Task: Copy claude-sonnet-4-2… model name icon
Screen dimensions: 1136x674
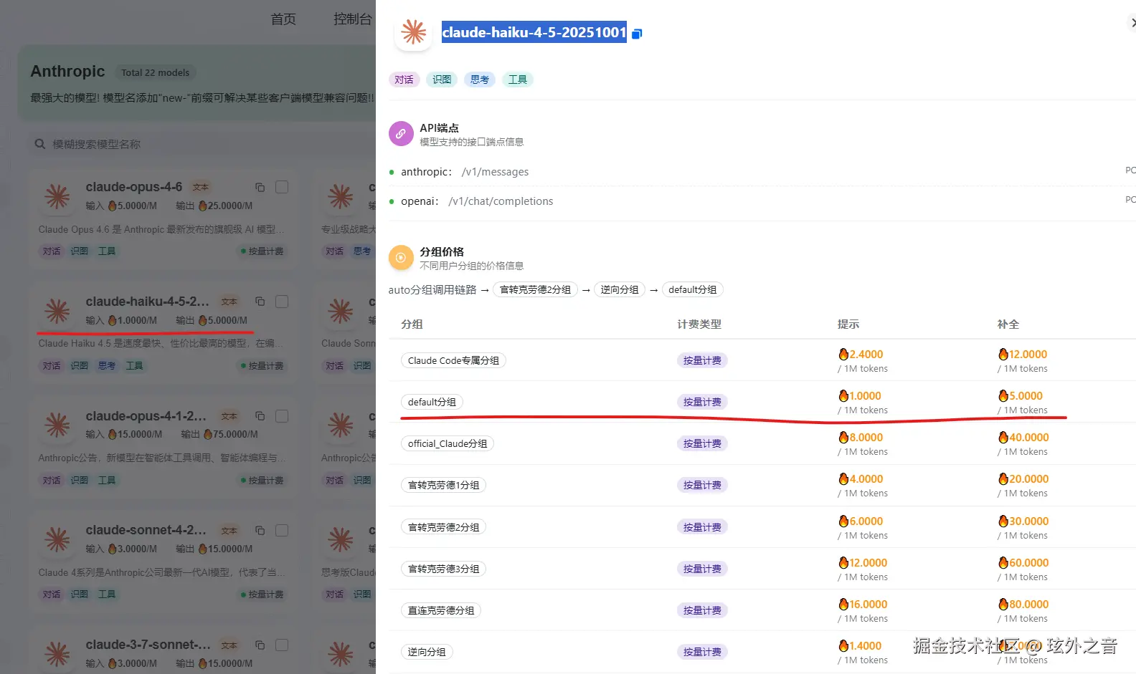Action: pos(260,531)
